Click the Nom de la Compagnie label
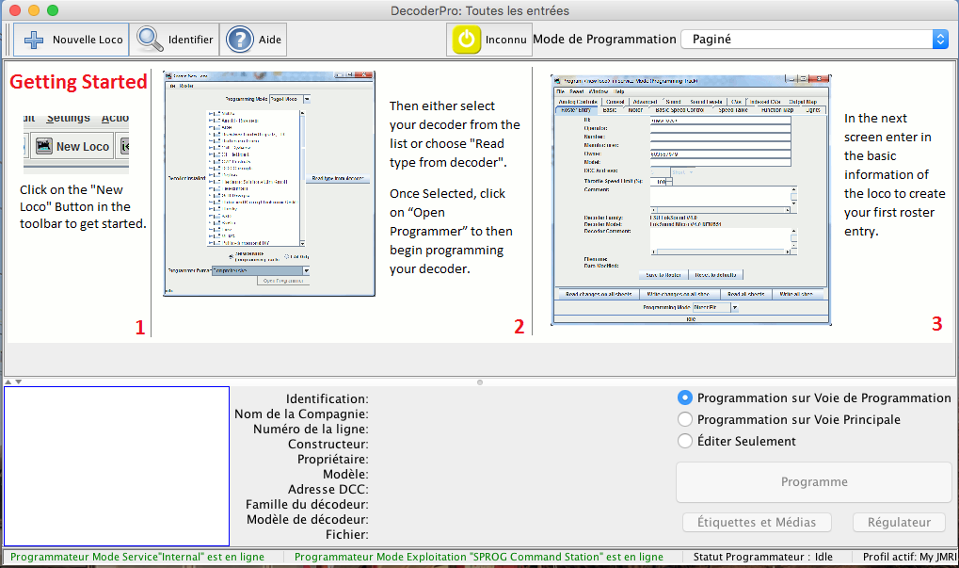The height and width of the screenshot is (568, 959). (x=301, y=414)
